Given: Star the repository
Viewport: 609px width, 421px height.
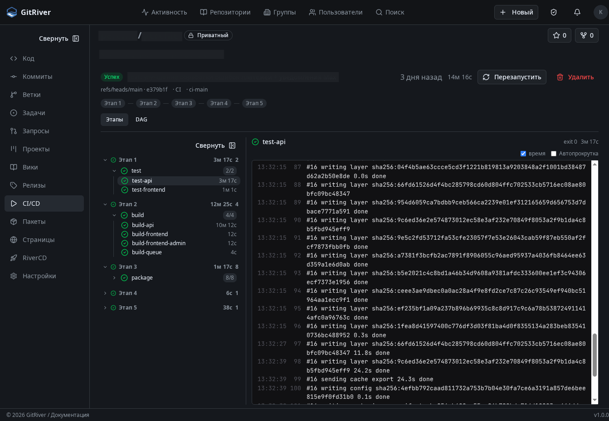Looking at the screenshot, I should click(559, 35).
